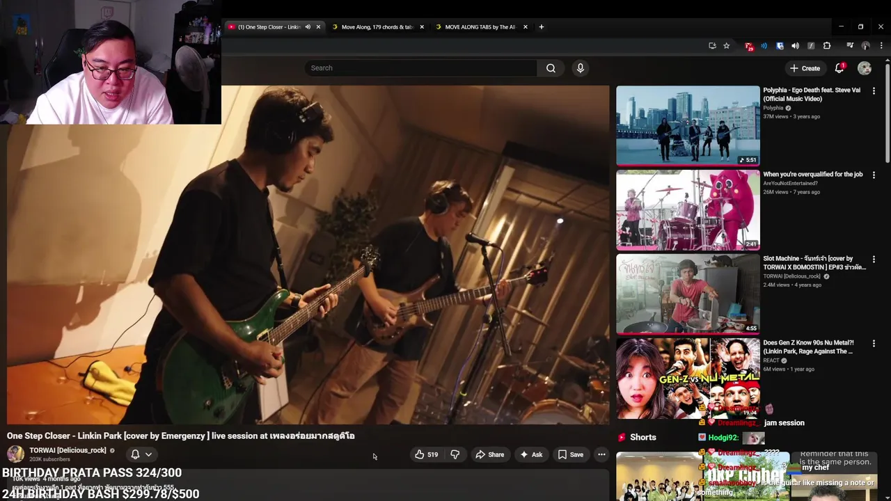
Task: Open the red extension with 29 badge
Action: click(749, 46)
